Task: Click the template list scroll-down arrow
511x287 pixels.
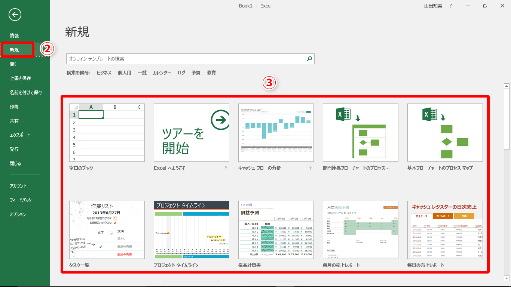Action: [x=507, y=278]
